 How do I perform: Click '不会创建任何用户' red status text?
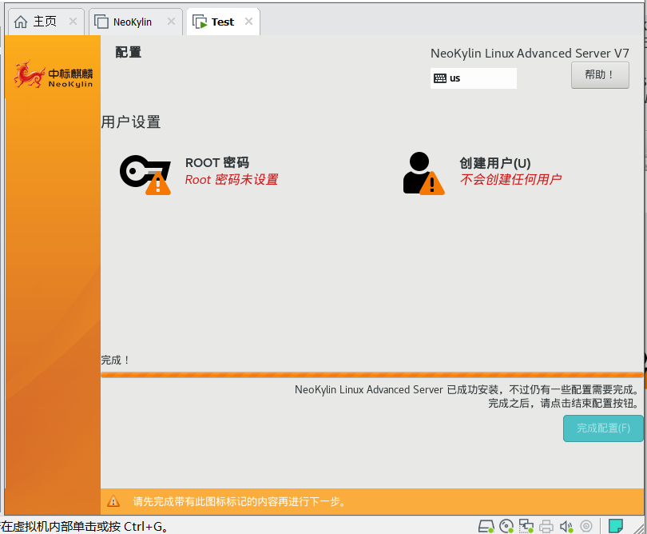pyautogui.click(x=511, y=179)
